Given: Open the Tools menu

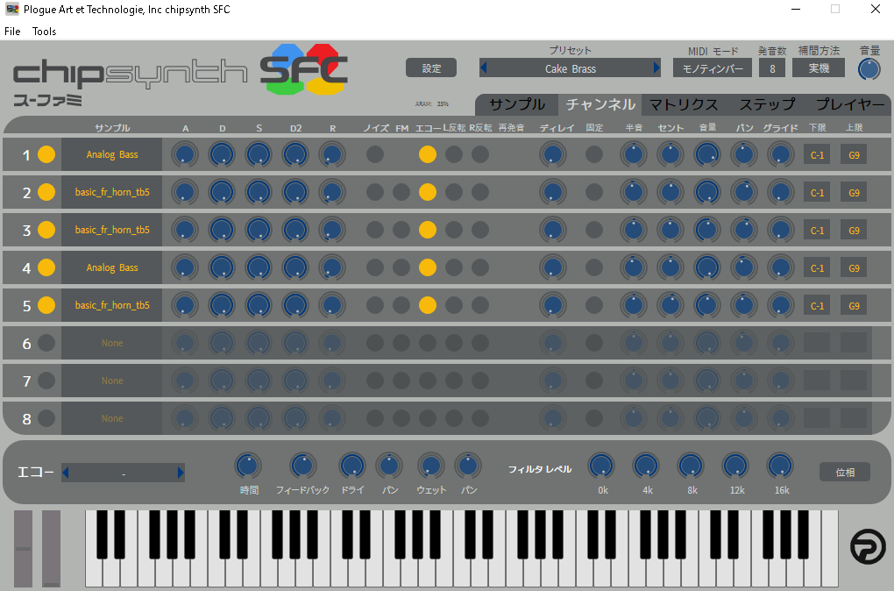Looking at the screenshot, I should click(44, 32).
